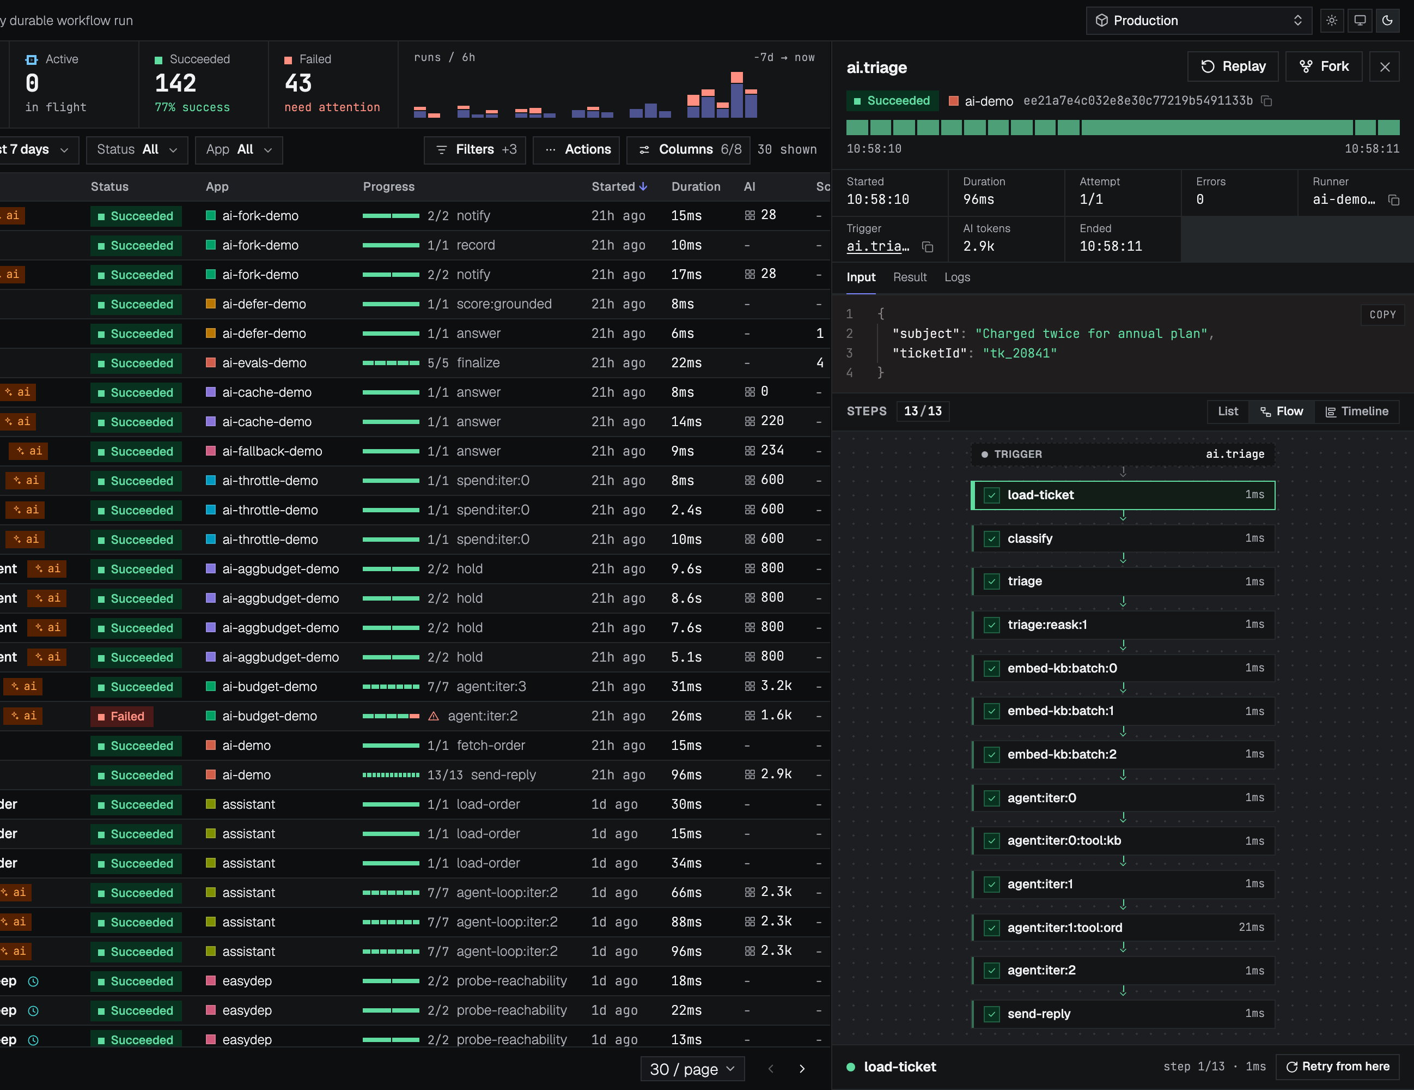The height and width of the screenshot is (1090, 1414).
Task: Click the Production environment cube icon
Action: coord(1101,21)
